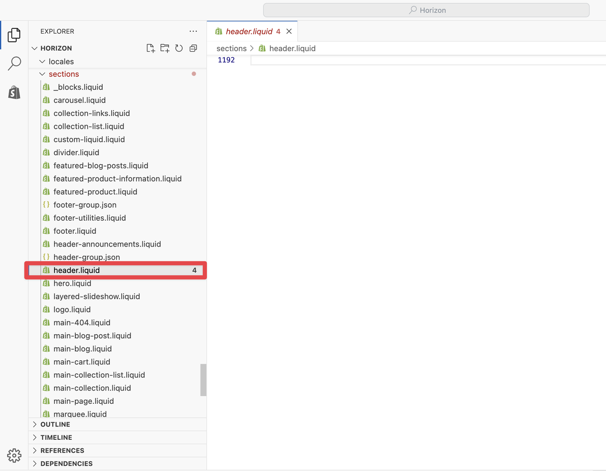
Task: Open the Manage settings gear icon
Action: click(x=14, y=455)
